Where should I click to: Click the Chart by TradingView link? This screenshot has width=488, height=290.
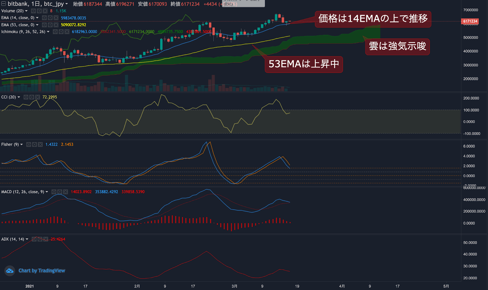(42, 271)
